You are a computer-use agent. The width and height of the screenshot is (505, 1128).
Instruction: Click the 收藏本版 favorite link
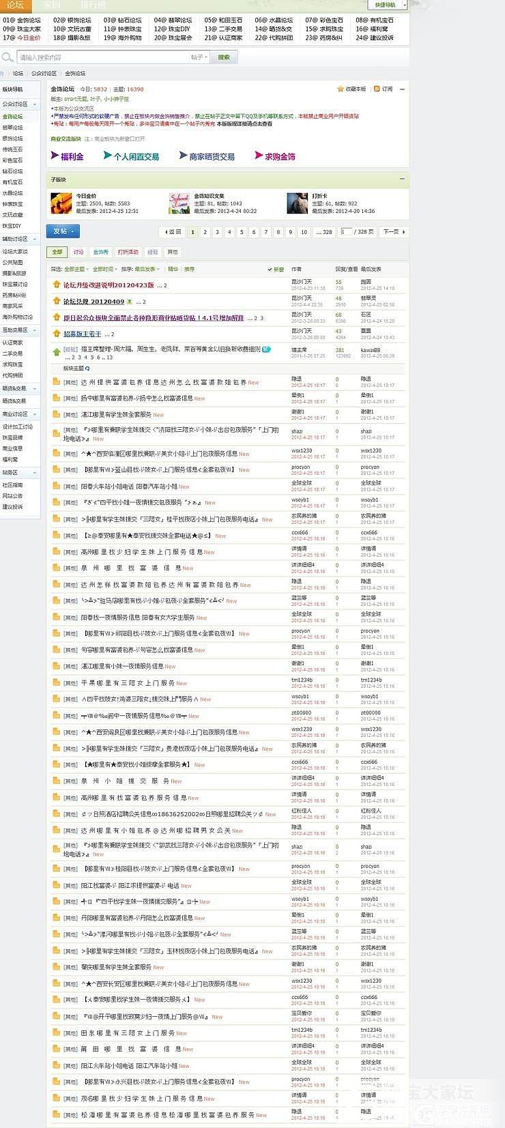pyautogui.click(x=356, y=89)
